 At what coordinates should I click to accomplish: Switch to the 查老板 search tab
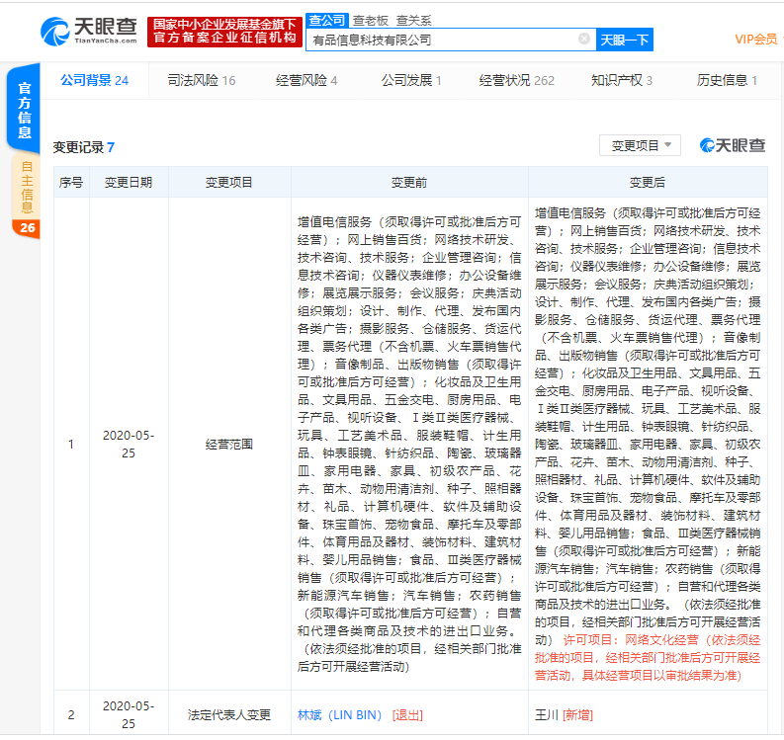pos(370,20)
